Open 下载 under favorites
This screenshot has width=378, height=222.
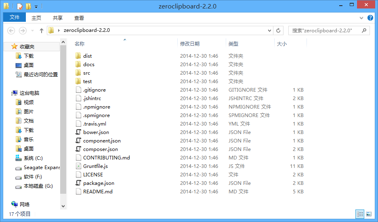click(x=25, y=56)
